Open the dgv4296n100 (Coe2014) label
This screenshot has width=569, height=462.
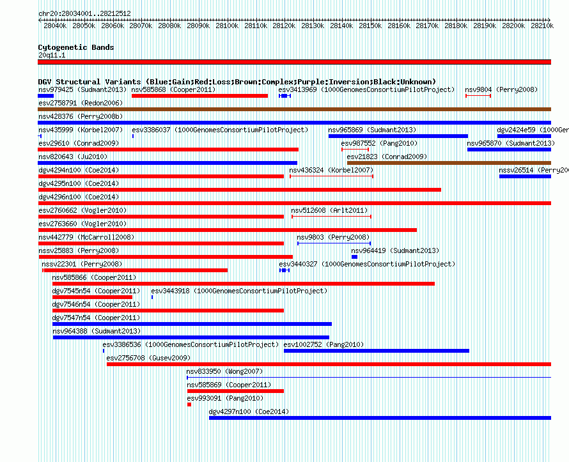click(x=79, y=197)
